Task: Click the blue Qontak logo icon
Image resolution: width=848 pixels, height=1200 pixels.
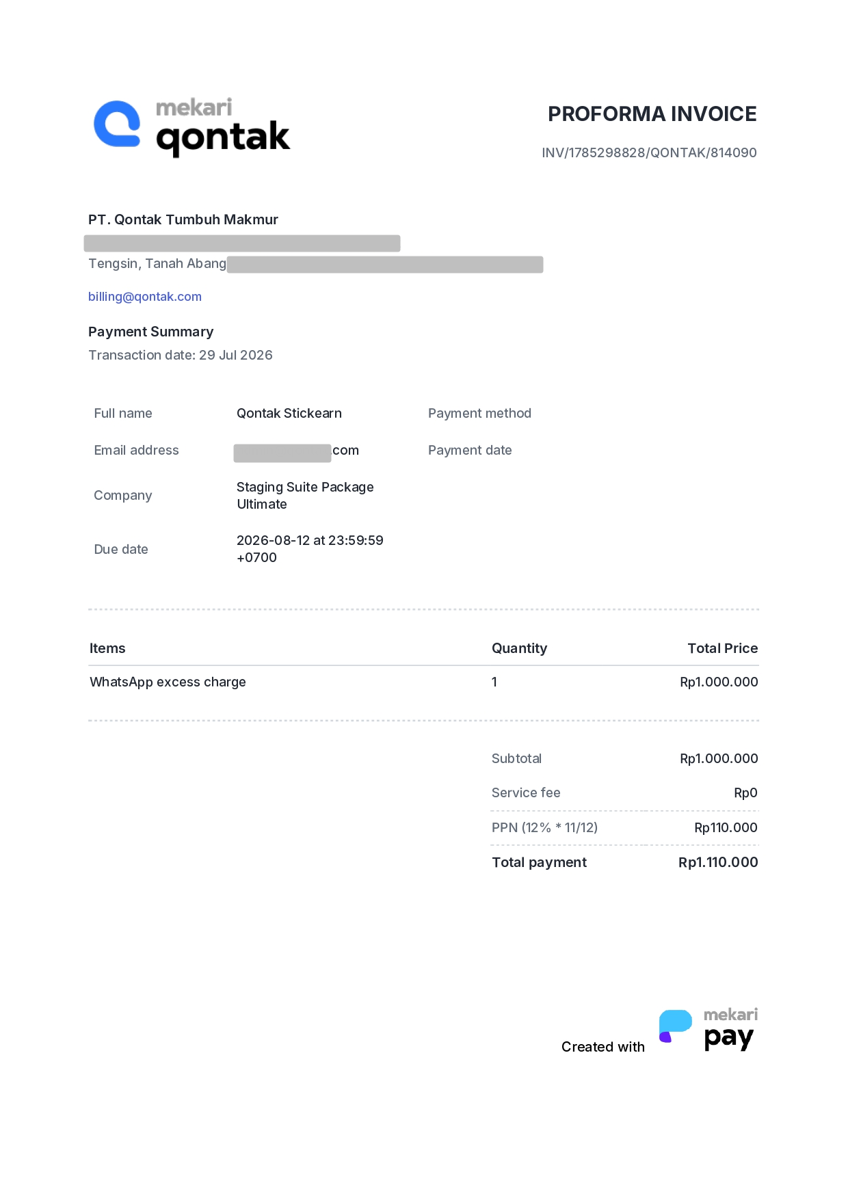Action: pos(117,124)
